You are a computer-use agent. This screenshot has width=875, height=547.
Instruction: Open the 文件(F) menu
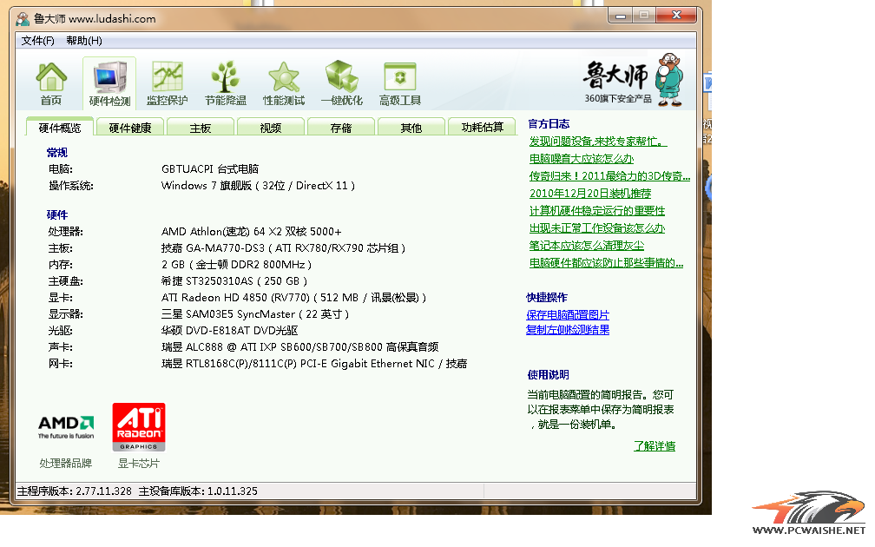click(38, 41)
